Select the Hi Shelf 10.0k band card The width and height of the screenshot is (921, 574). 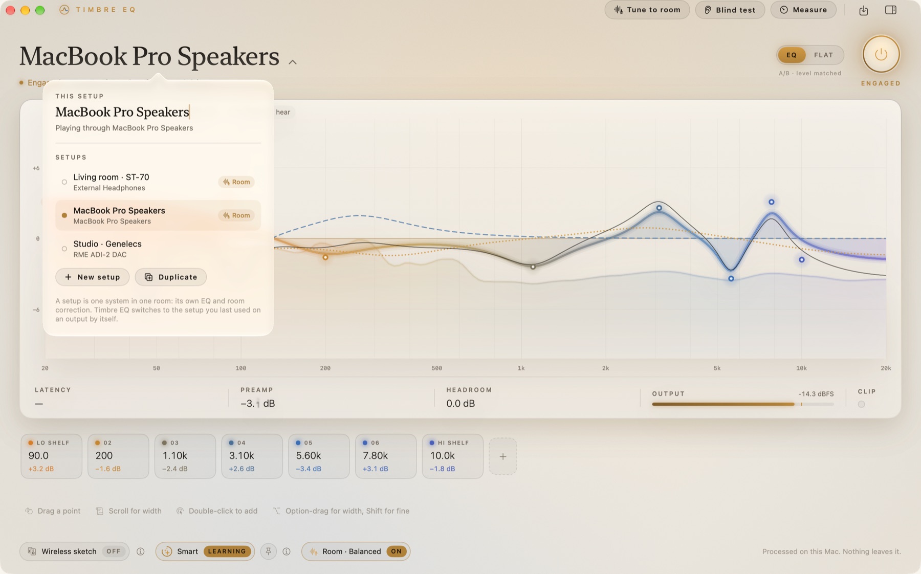[452, 456]
